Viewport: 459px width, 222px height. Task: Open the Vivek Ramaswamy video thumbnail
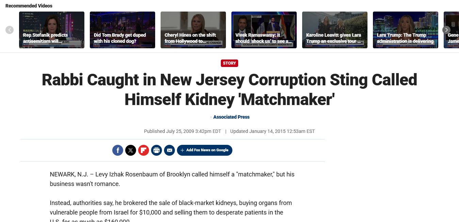tap(264, 30)
